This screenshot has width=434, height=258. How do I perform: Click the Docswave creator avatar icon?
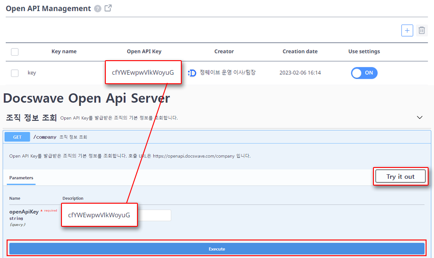(192, 73)
